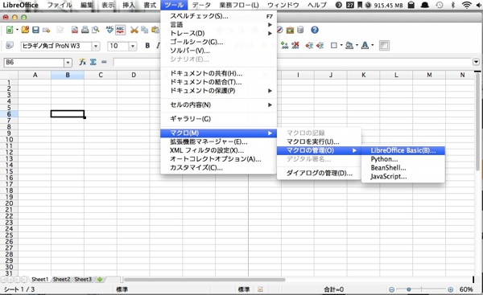Open the font name dropdown arrow
Viewport: 483px width, 295px height.
point(96,46)
